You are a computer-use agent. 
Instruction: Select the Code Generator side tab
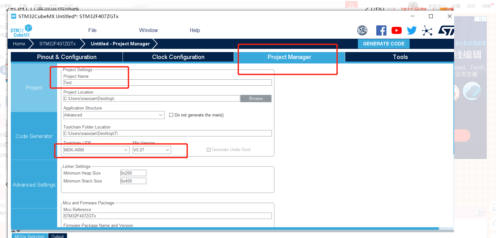pos(34,136)
